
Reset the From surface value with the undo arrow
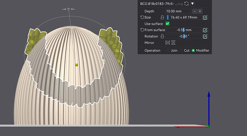[x=142, y=30]
